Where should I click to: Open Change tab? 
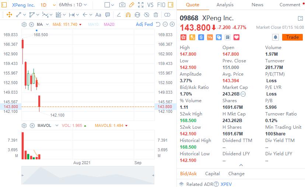[x=236, y=174]
